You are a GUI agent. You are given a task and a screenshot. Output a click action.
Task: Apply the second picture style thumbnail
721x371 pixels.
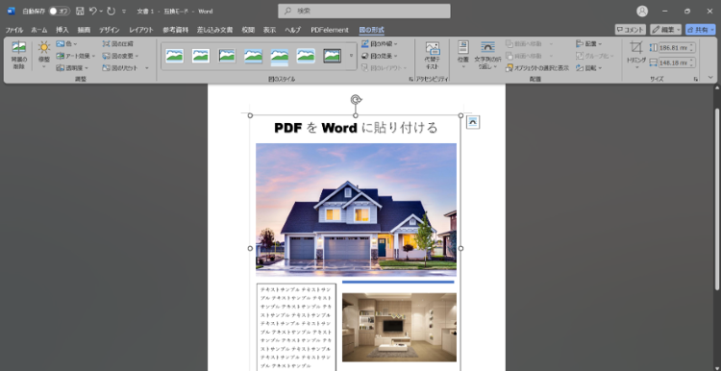(x=201, y=56)
